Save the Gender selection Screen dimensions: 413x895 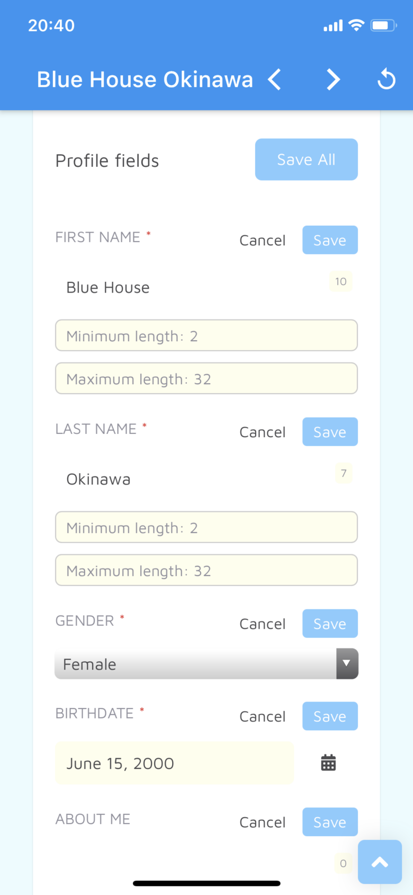[x=330, y=624]
